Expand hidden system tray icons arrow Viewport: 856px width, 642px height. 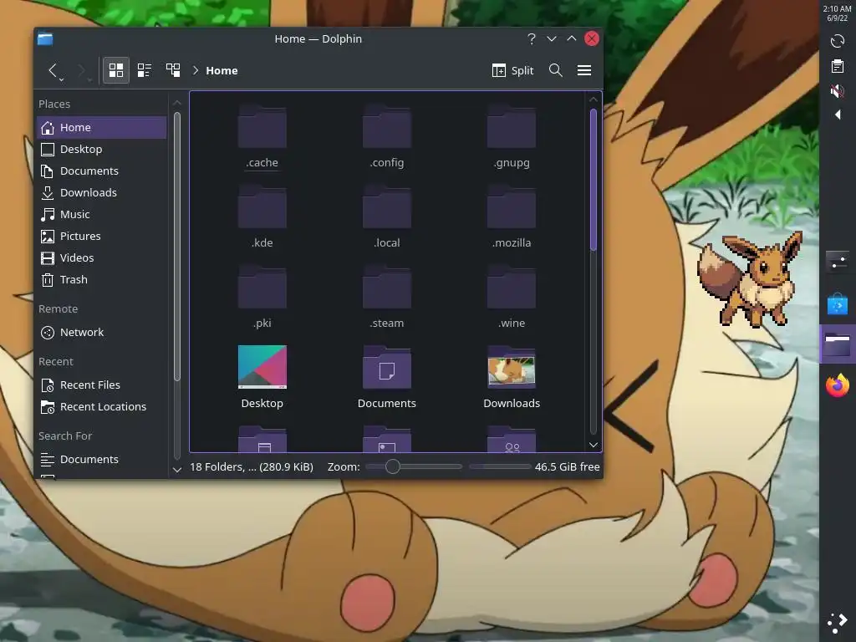838,115
